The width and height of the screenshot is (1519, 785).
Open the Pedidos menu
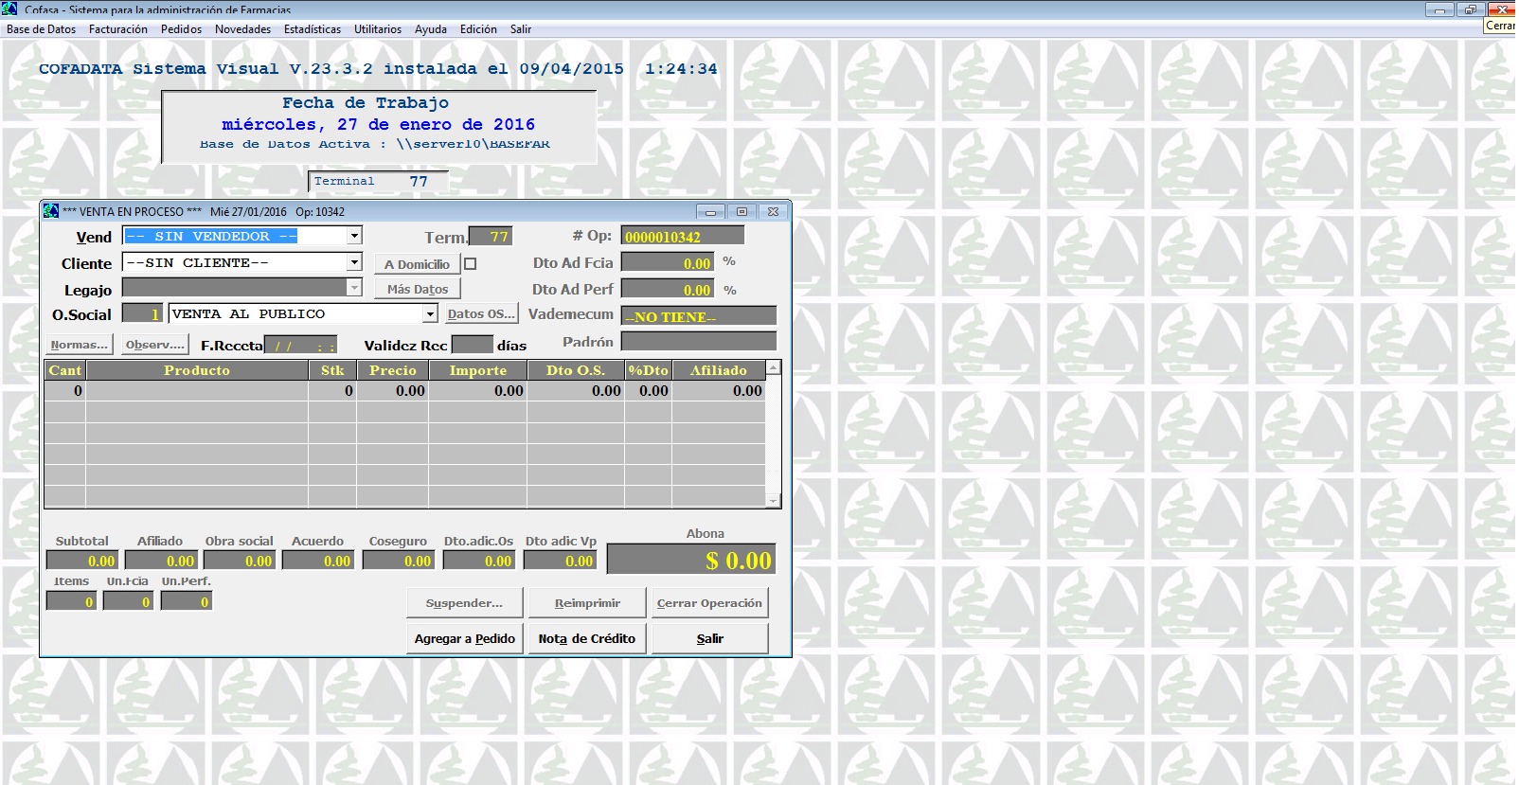click(181, 29)
